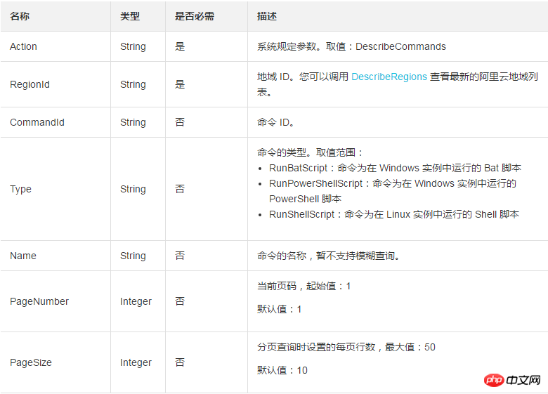Click 命令的名称，暂不支持模糊查询 text

coord(329,256)
